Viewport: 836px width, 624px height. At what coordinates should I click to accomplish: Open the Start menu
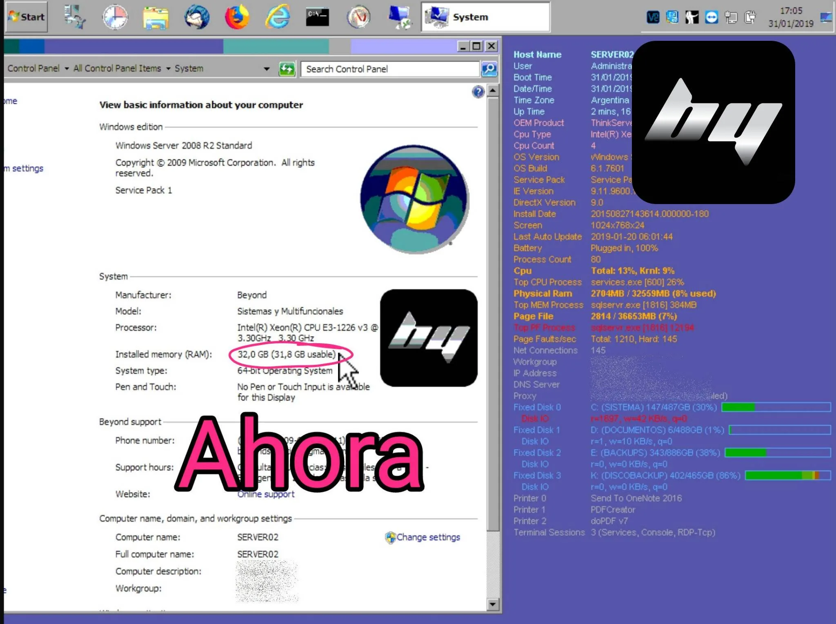[x=27, y=17]
